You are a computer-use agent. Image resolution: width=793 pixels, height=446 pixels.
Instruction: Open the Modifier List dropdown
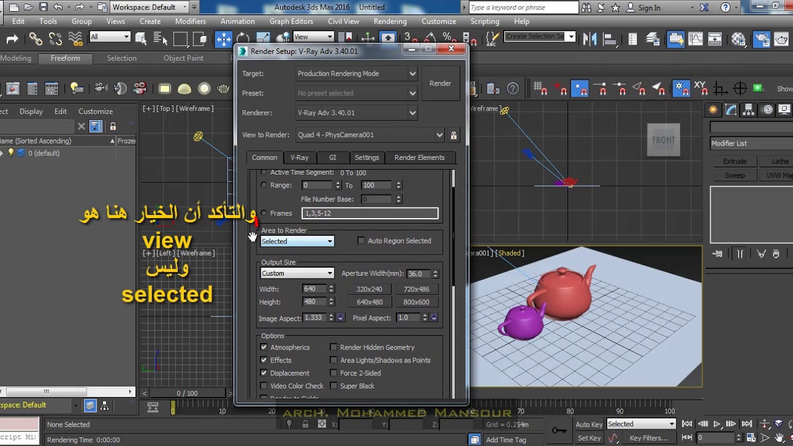pos(751,144)
